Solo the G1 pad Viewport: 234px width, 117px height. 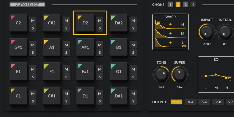[133, 77]
